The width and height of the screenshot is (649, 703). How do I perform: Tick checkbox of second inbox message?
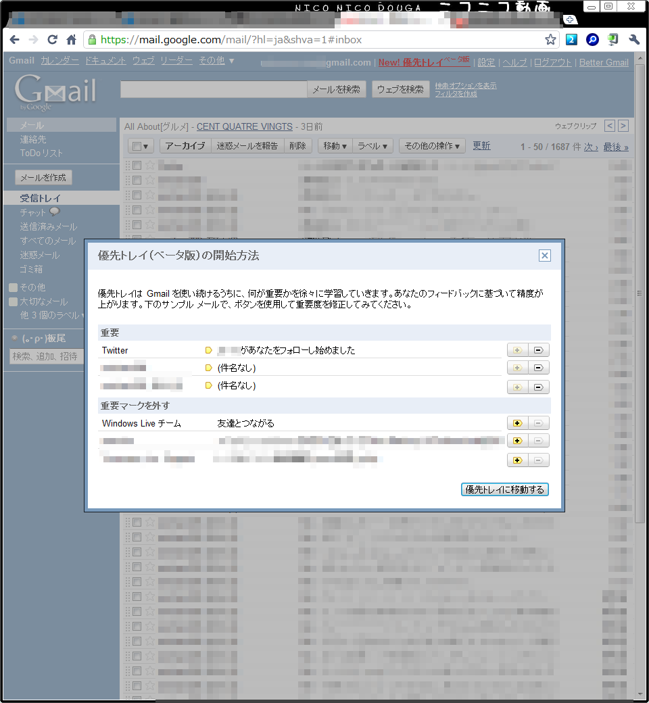tap(137, 180)
